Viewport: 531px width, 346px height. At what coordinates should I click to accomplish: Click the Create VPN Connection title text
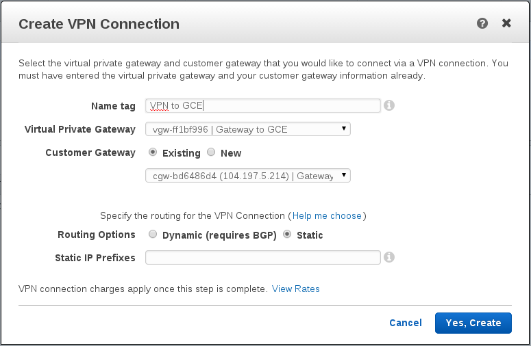tap(99, 24)
